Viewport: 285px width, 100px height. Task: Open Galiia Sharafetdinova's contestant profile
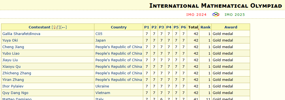21,34
